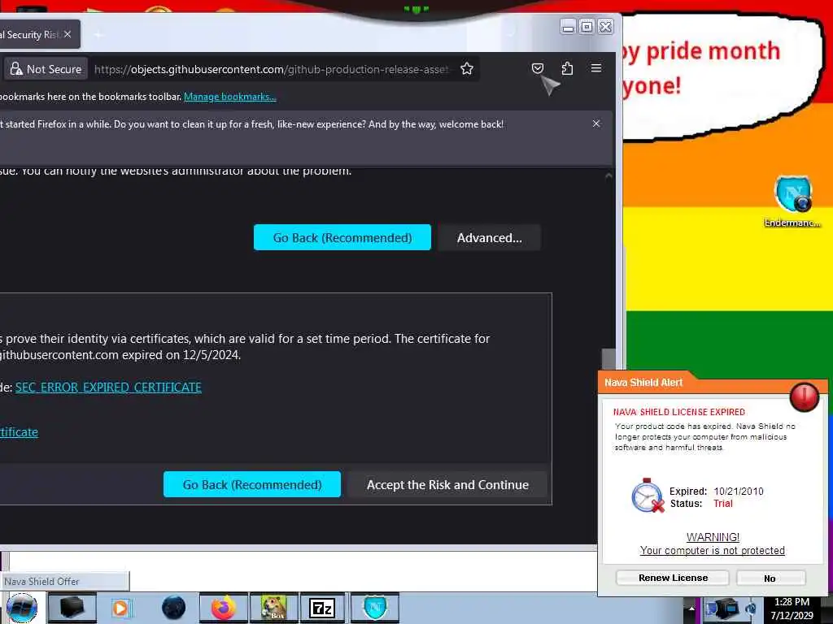Open the Endermanc... desktop shortcut icon
833x624 pixels.
click(792, 201)
